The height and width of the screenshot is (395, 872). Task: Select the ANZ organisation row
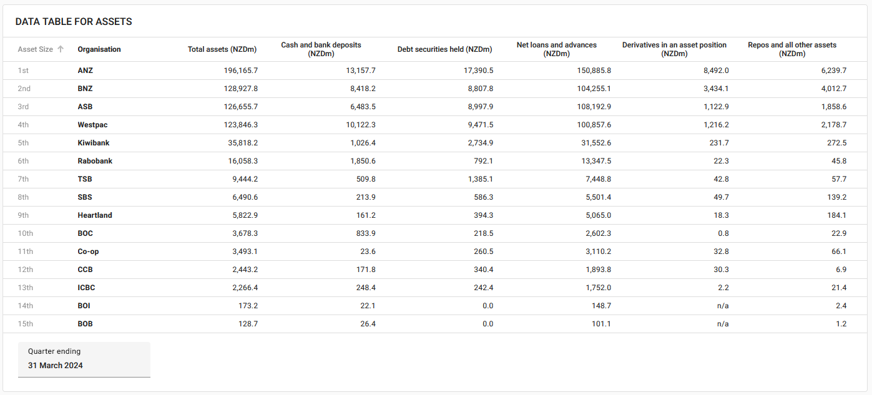point(85,71)
